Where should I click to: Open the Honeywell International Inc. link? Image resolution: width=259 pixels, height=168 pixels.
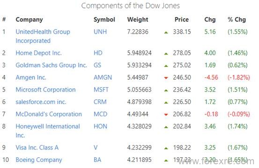(x=48, y=131)
